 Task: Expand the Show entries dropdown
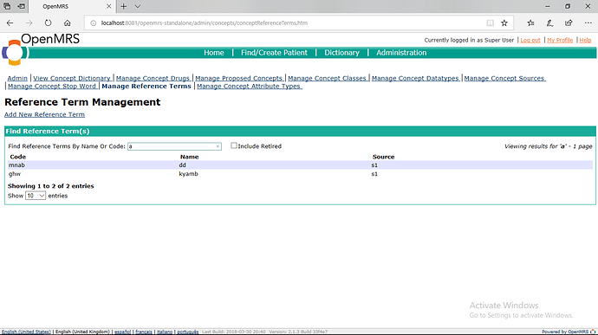tap(36, 196)
